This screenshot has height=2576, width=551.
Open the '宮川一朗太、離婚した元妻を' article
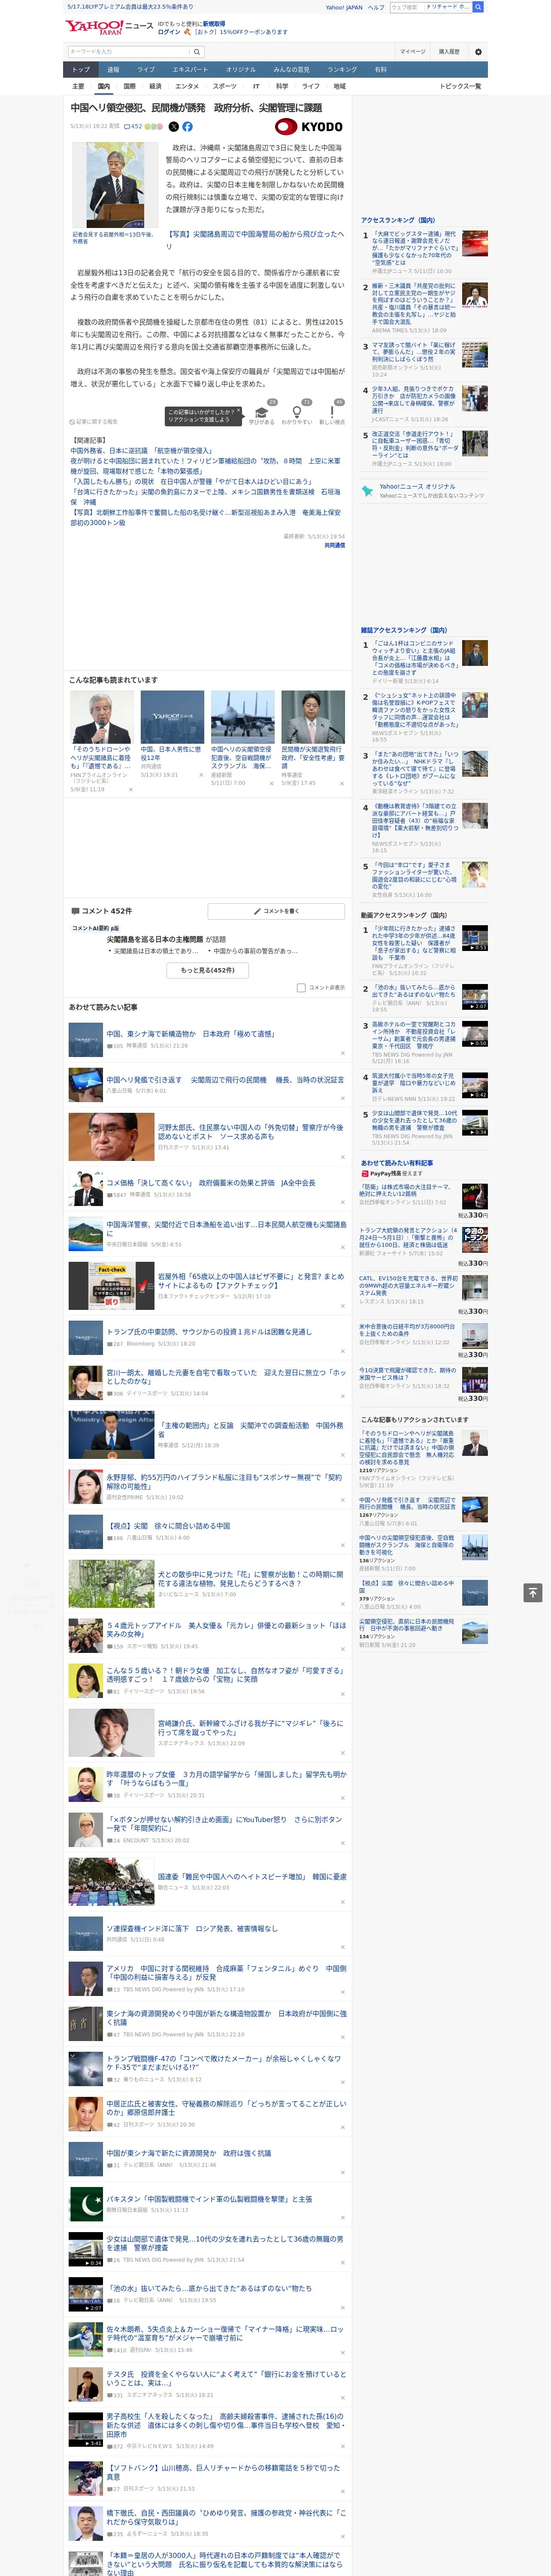[226, 1377]
